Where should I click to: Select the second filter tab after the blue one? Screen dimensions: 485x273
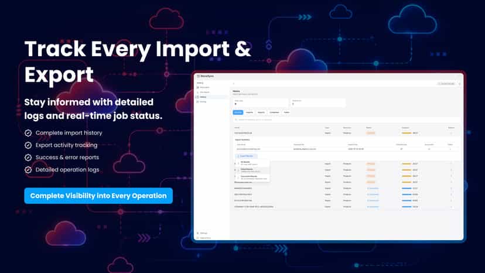point(261,112)
